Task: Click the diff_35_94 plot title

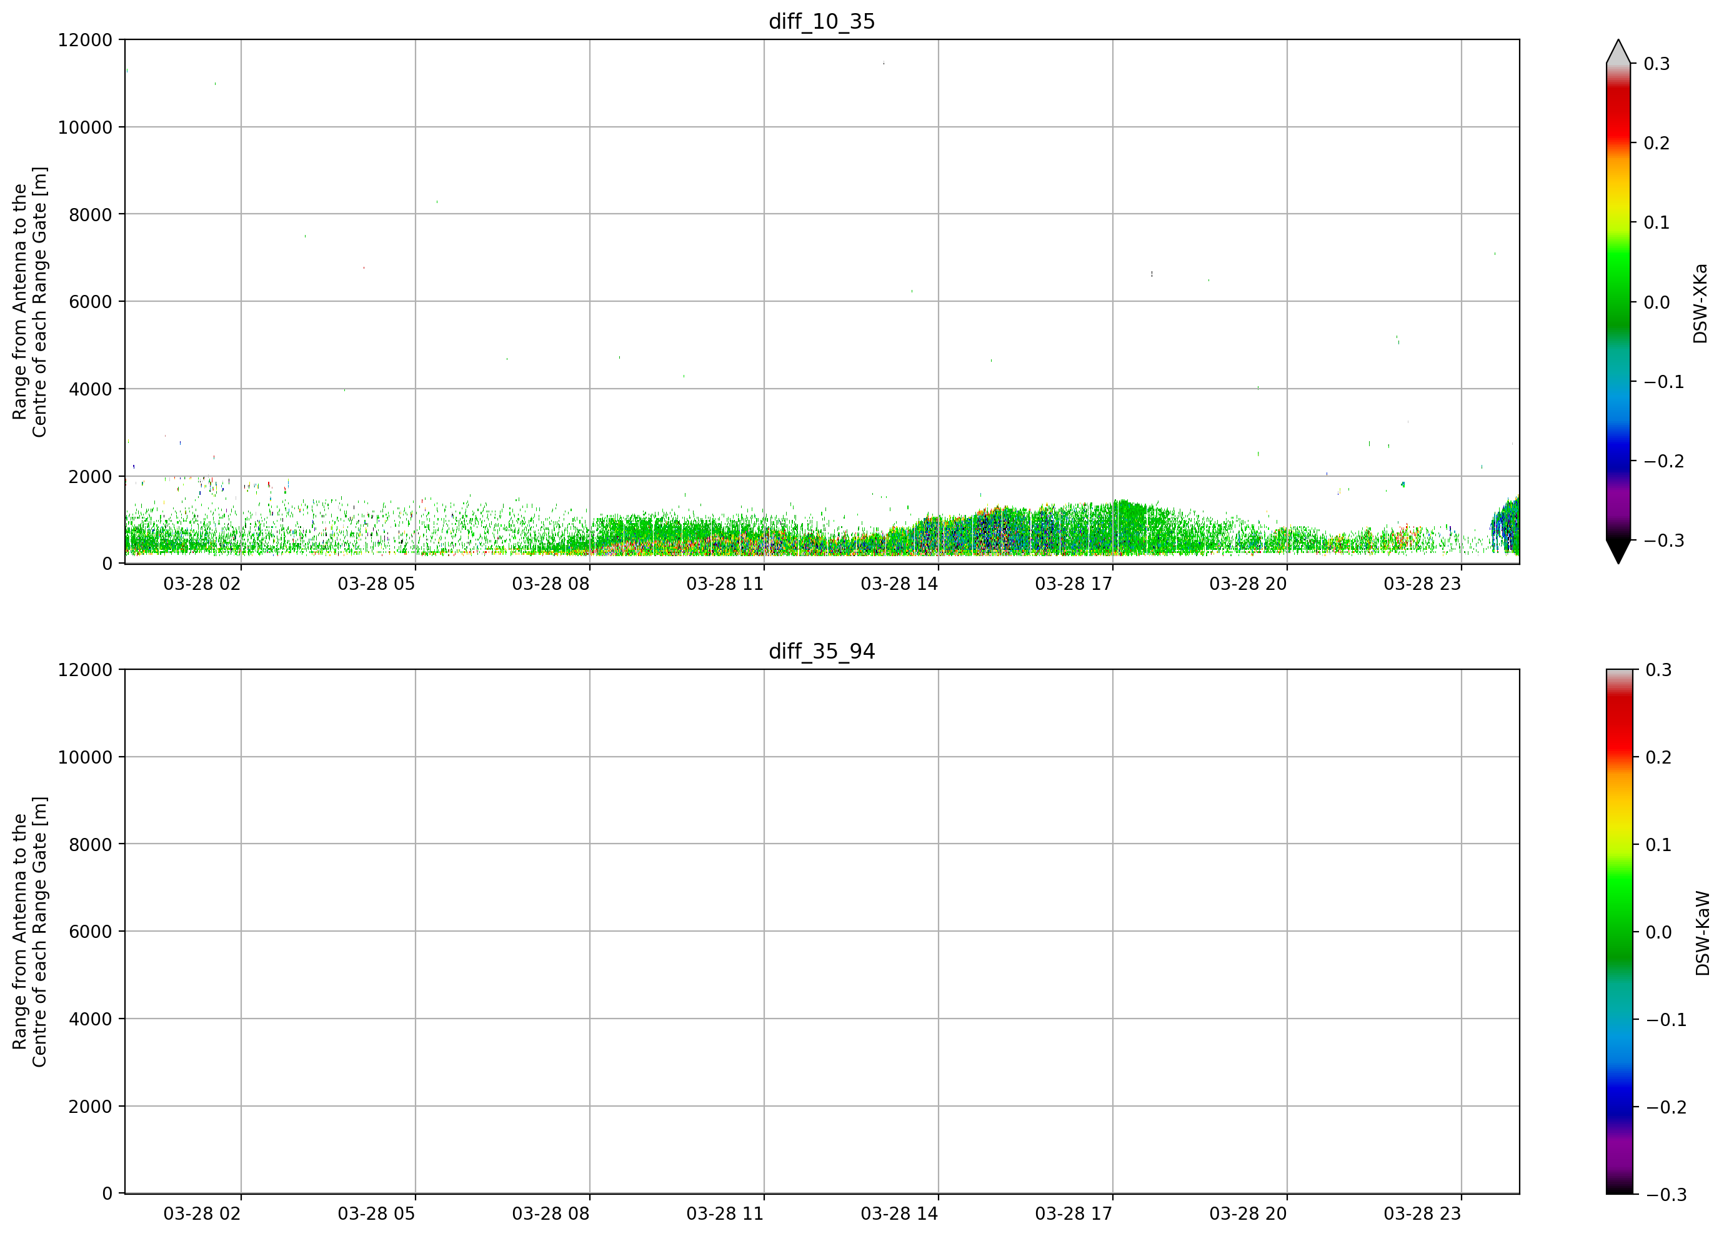Action: [822, 652]
